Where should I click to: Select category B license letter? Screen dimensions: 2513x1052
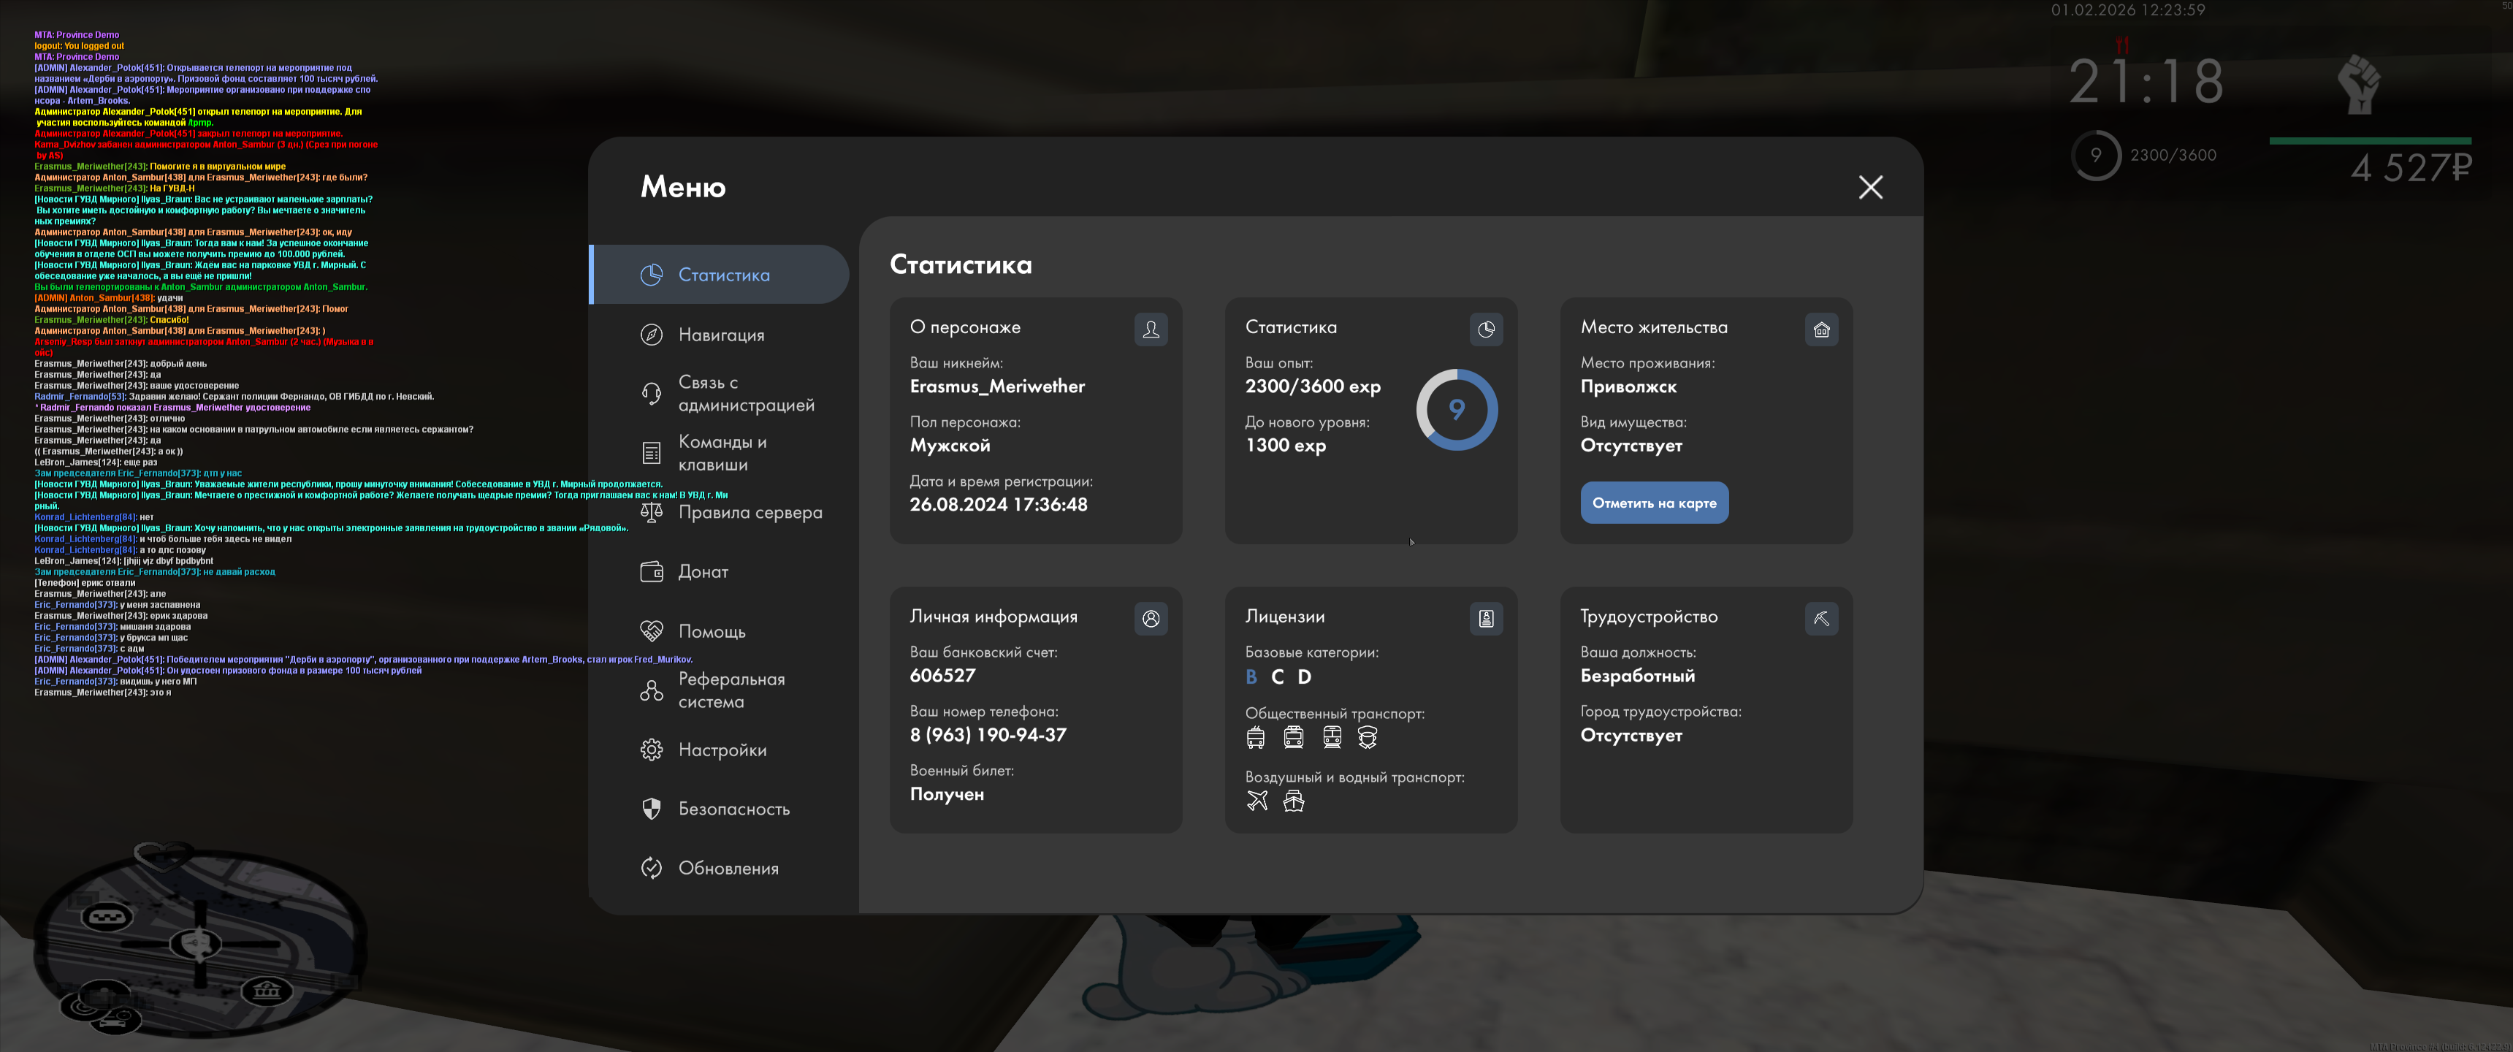(x=1251, y=676)
